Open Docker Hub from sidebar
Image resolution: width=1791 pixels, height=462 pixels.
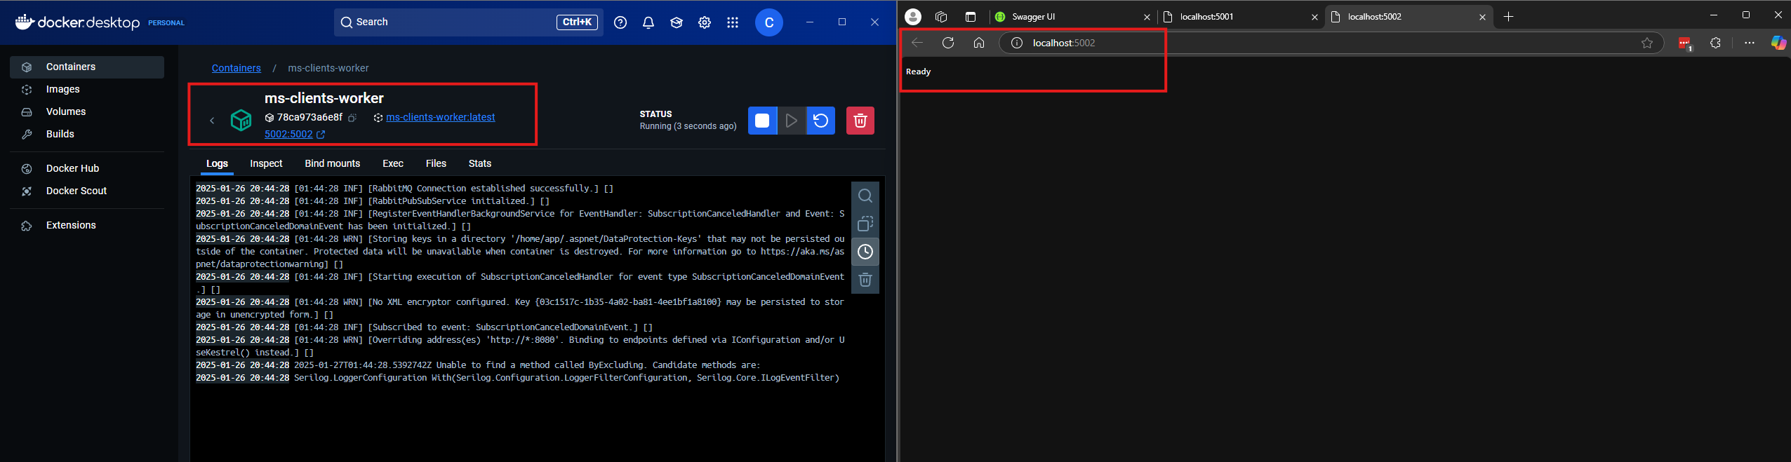(87, 168)
